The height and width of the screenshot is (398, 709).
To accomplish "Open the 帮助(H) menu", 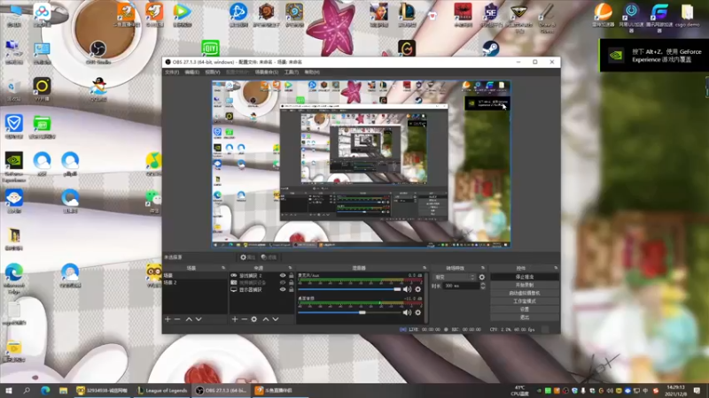I will 312,73.
